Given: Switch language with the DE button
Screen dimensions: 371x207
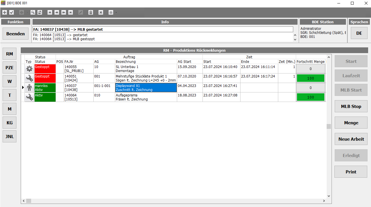Looking at the screenshot, I should click(359, 33).
